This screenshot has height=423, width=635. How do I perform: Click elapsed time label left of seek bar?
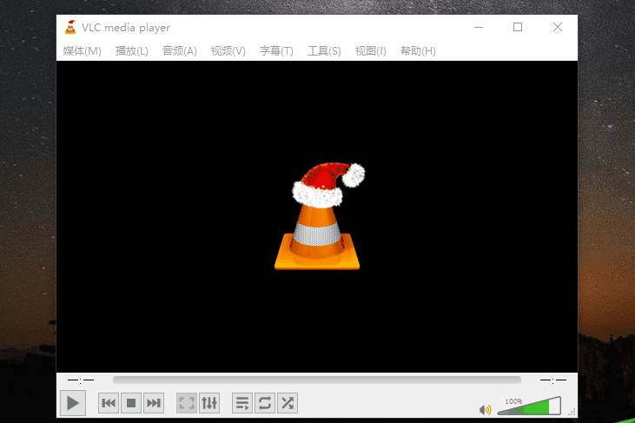coord(81,380)
